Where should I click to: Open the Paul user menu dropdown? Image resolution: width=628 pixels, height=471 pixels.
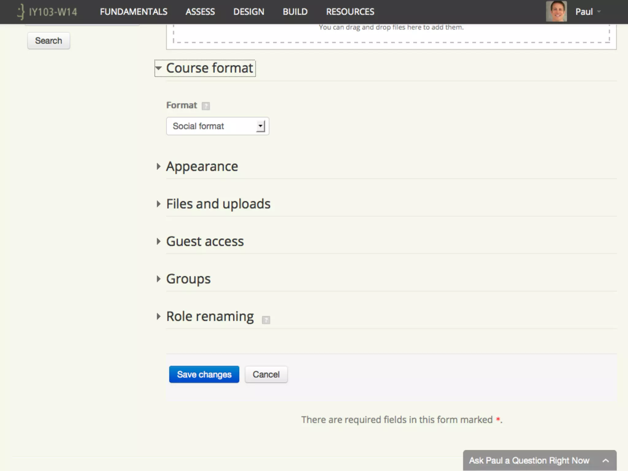588,12
